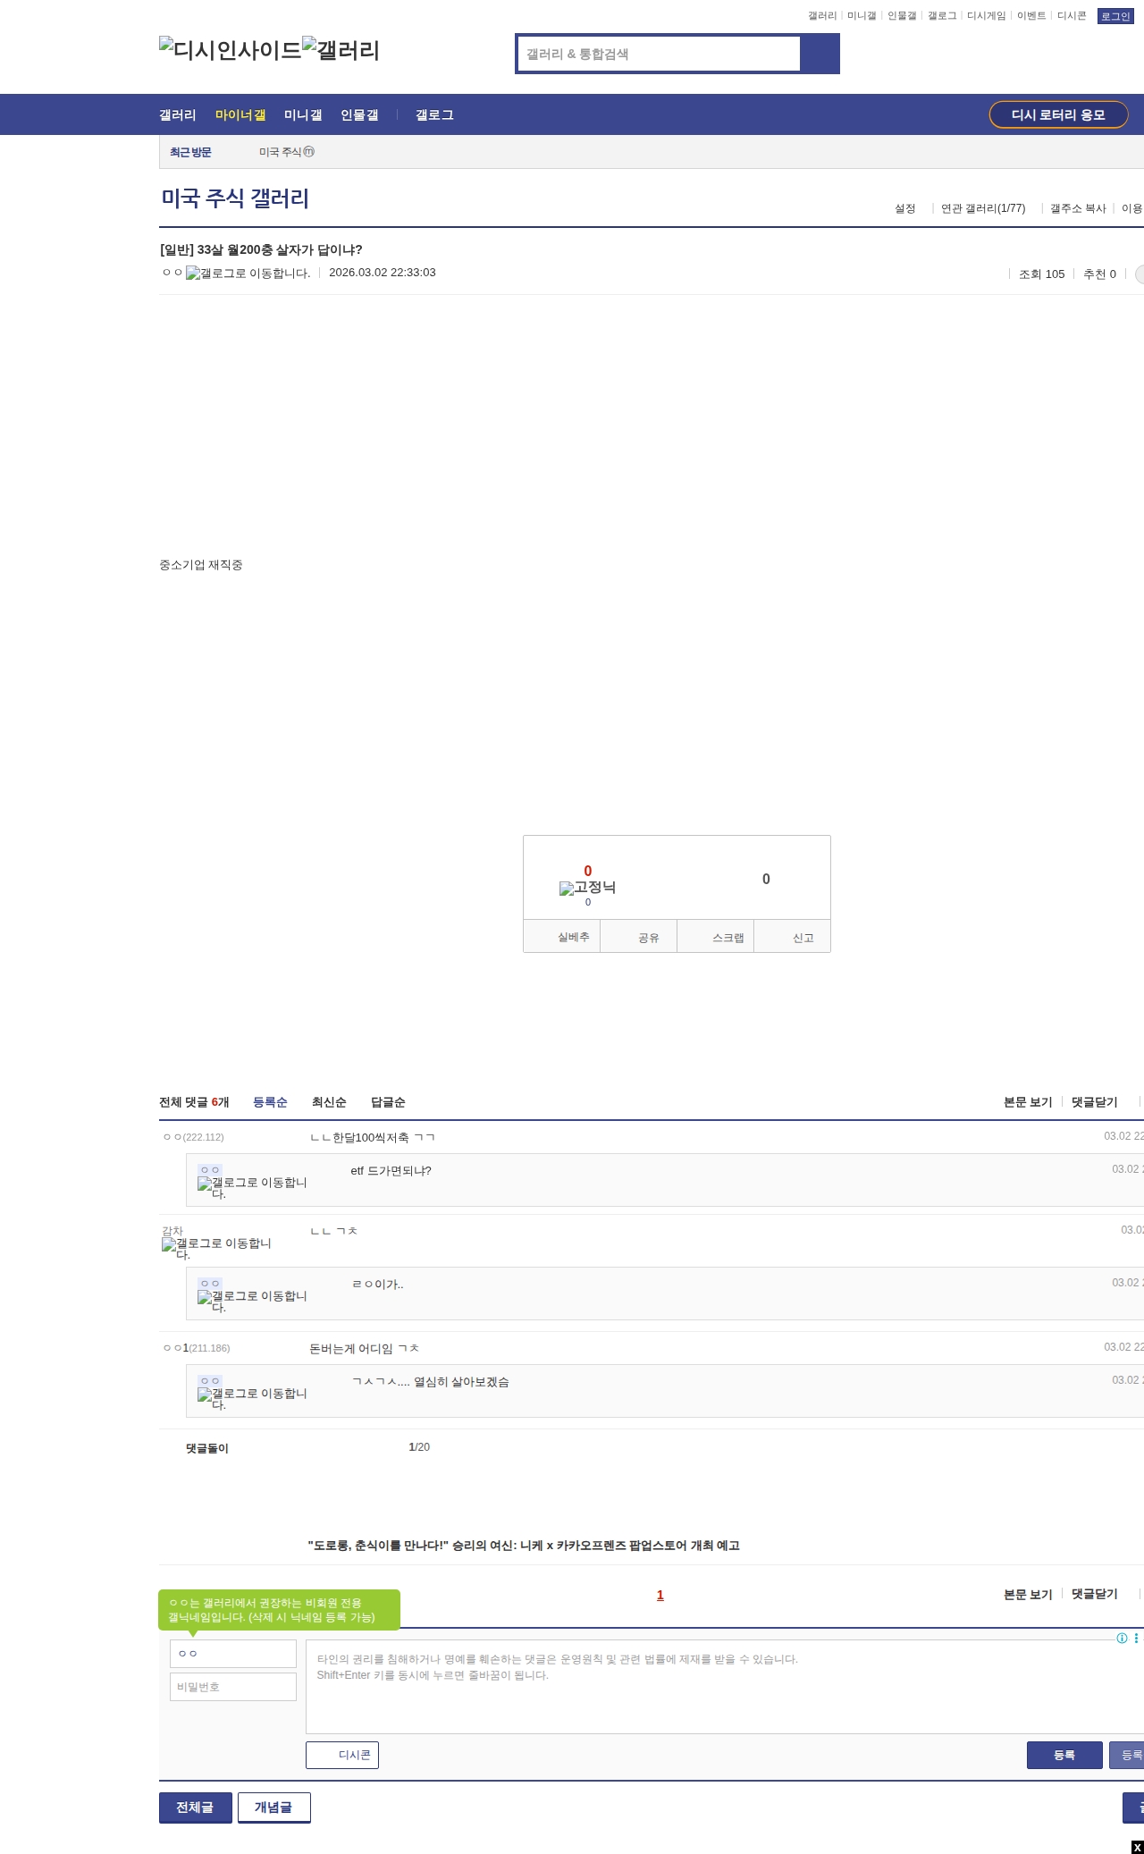Sort comments by 최신순

coord(329,1102)
